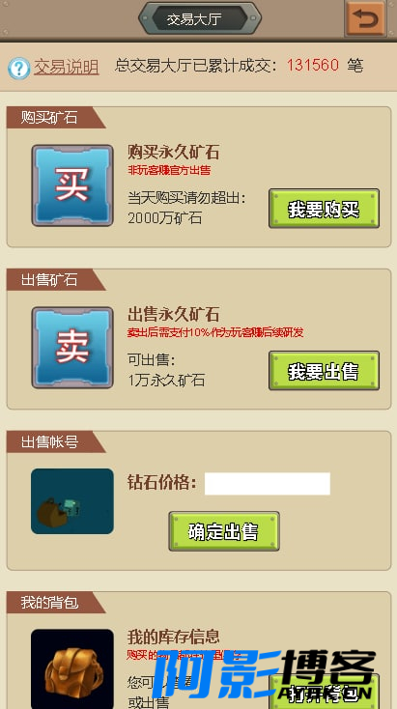This screenshot has height=709, width=397.
Task: Select the account bag thumbnail image
Action: coord(72,501)
